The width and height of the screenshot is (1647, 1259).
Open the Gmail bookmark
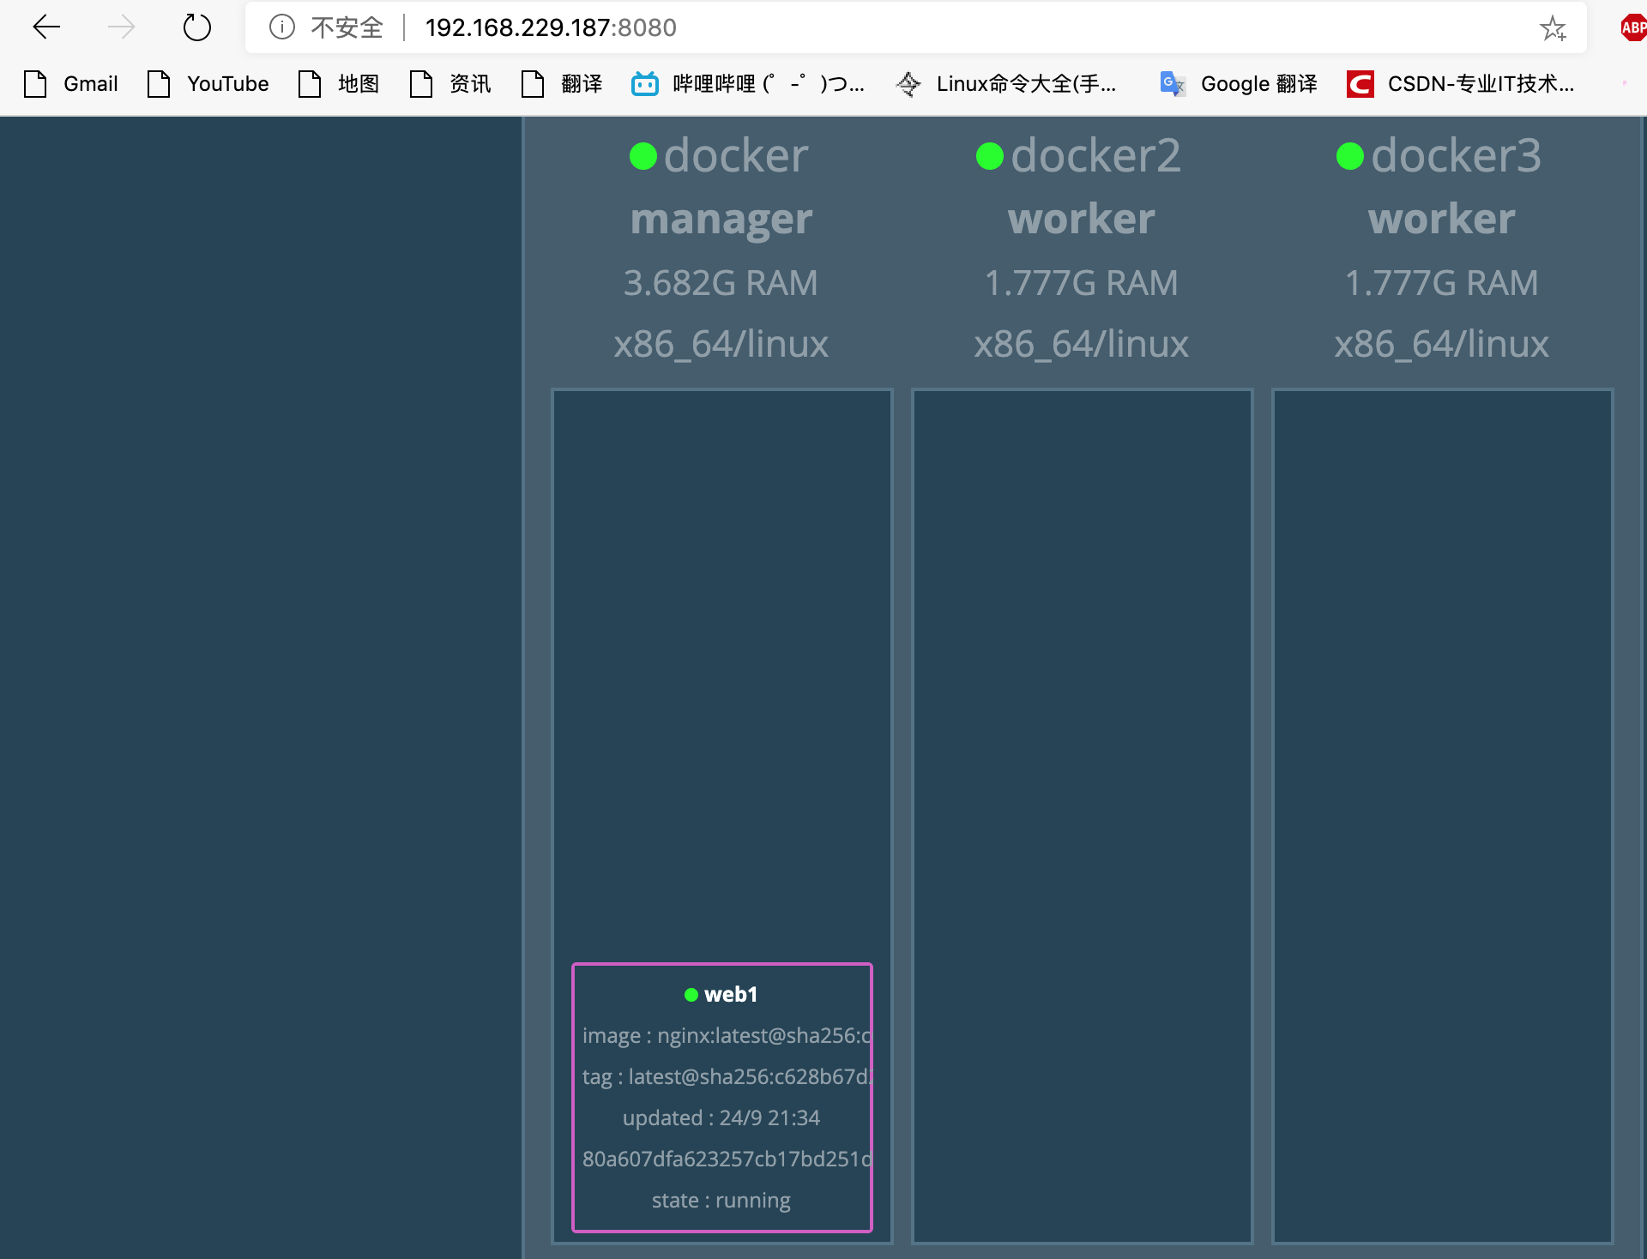point(71,83)
